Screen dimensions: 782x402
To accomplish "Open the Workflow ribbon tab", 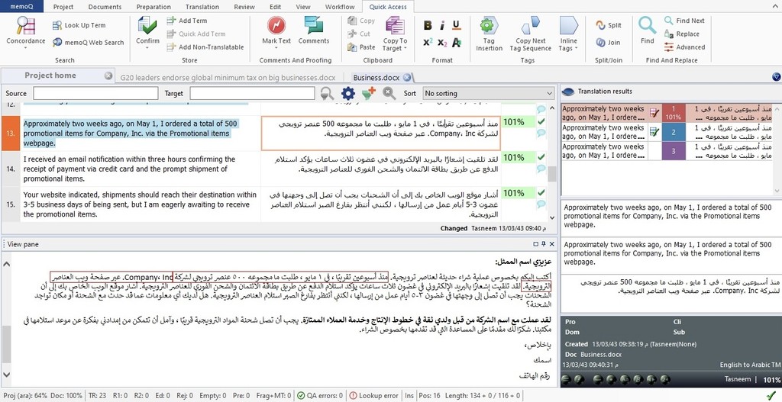I will 340,7.
